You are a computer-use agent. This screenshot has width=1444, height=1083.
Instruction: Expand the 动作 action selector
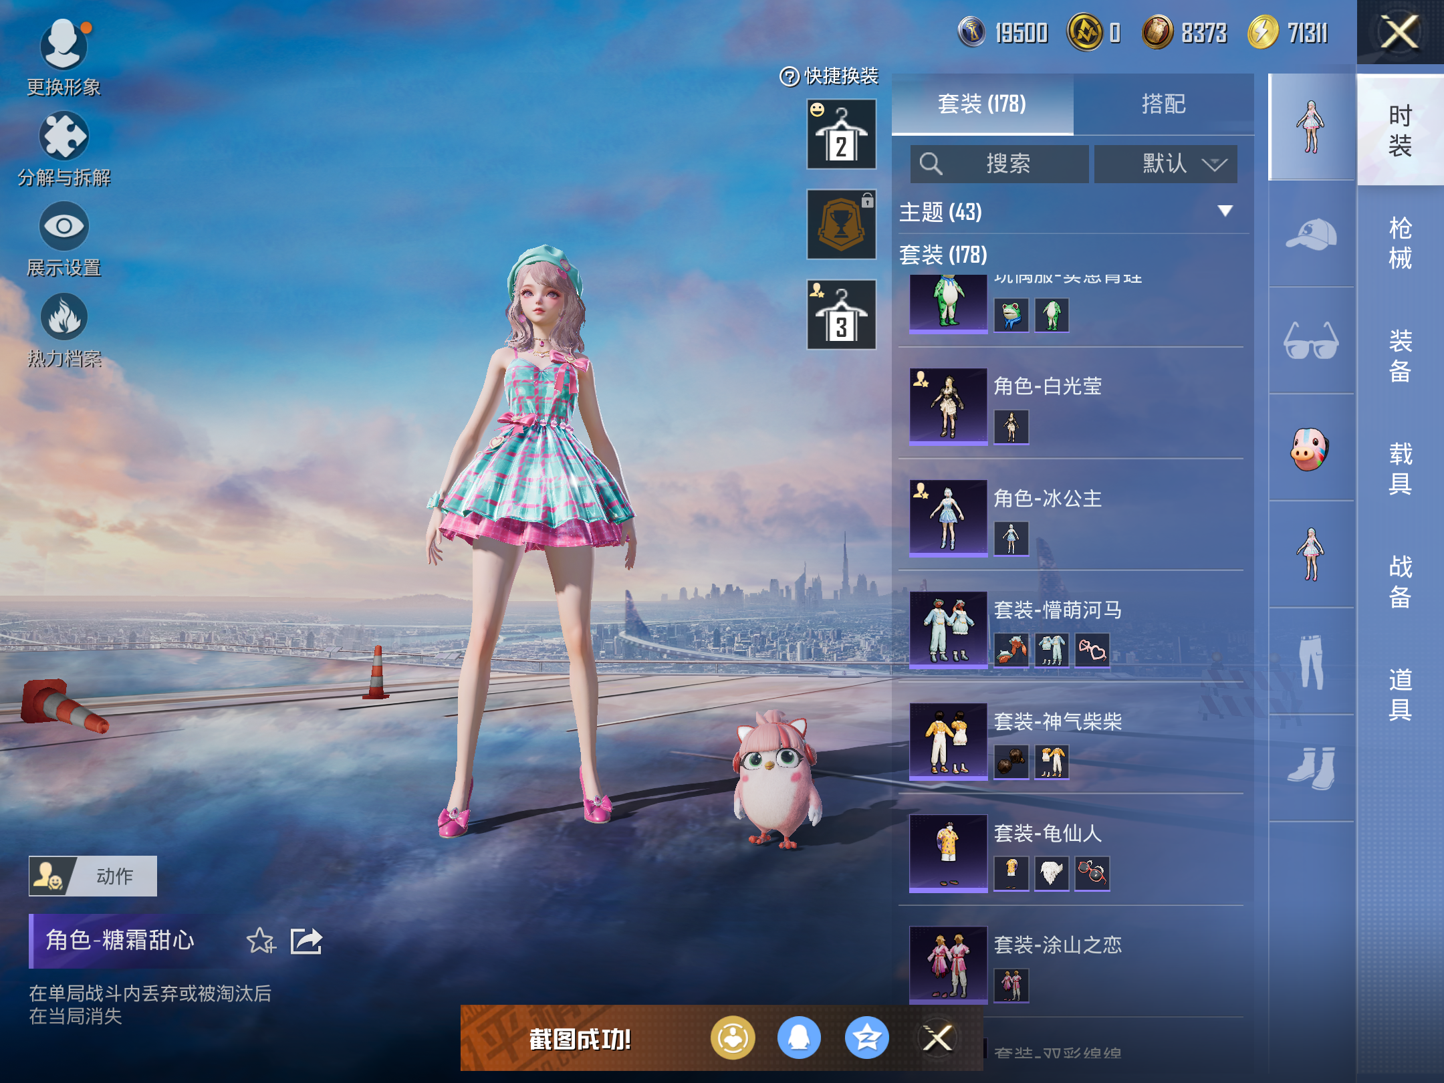tap(93, 876)
